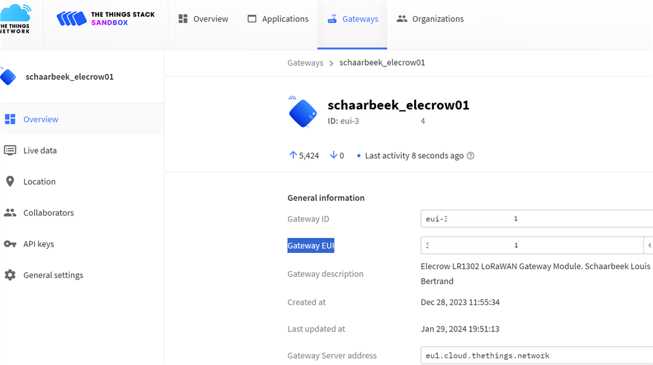Click the large gateway diamond icon
Screen dimensions: 653x365
click(303, 113)
